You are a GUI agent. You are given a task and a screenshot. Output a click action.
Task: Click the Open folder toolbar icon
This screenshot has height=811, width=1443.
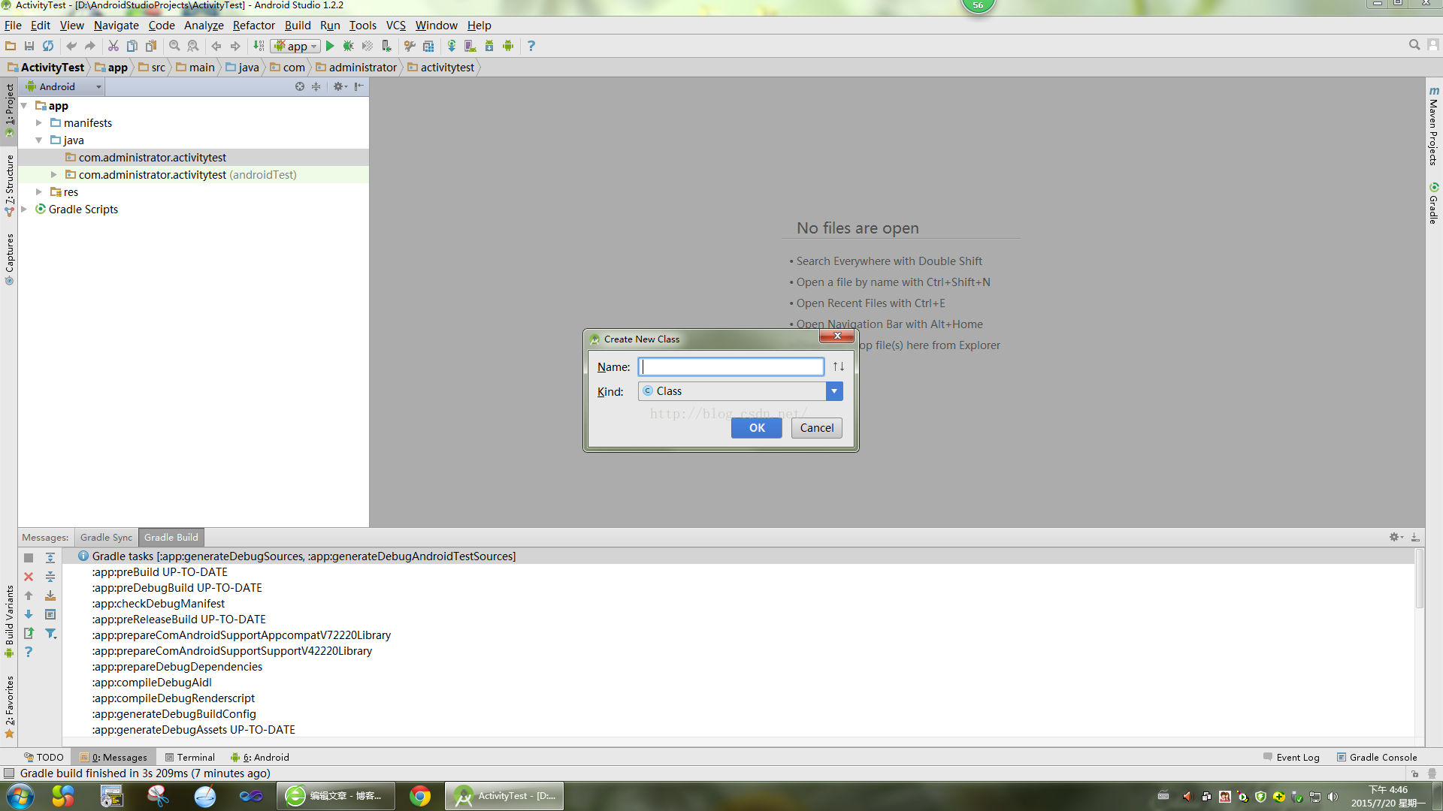(11, 46)
